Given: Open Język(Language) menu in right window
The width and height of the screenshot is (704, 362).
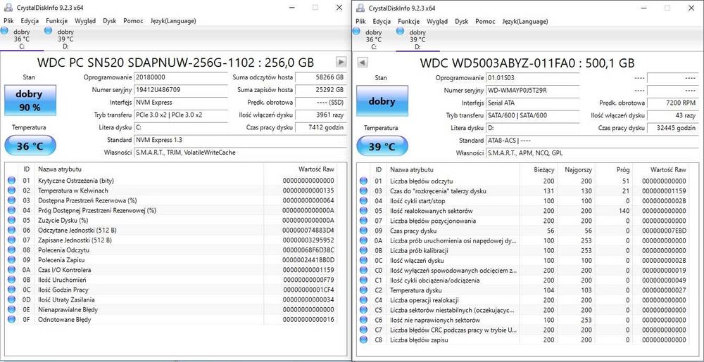Looking at the screenshot, I should [x=525, y=21].
